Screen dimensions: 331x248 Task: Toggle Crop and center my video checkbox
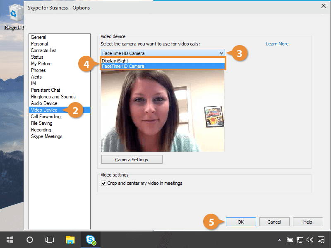pyautogui.click(x=104, y=183)
